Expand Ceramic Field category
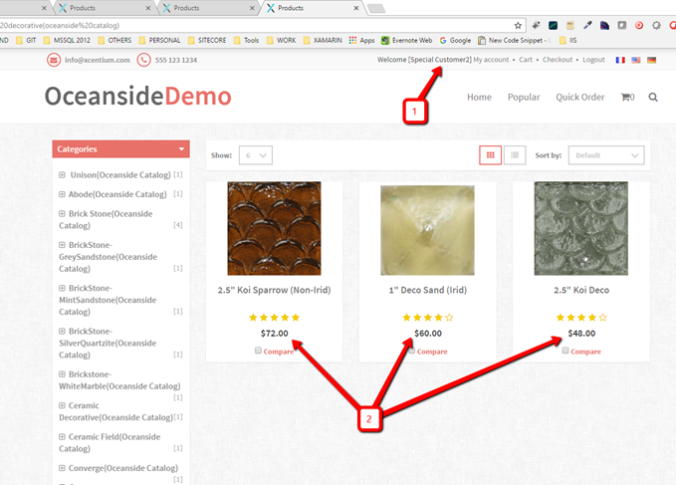The image size is (676, 485). tap(62, 437)
